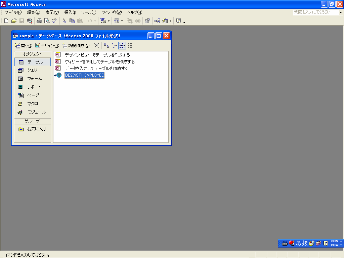Open the ウィンドウ(W) menu
Image resolution: width=344 pixels, height=258 pixels.
112,12
